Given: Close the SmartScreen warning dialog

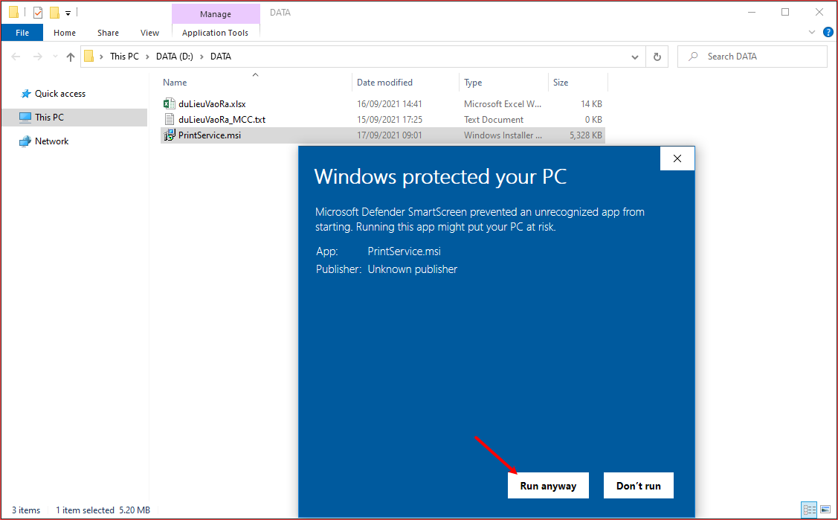Looking at the screenshot, I should click(x=677, y=158).
